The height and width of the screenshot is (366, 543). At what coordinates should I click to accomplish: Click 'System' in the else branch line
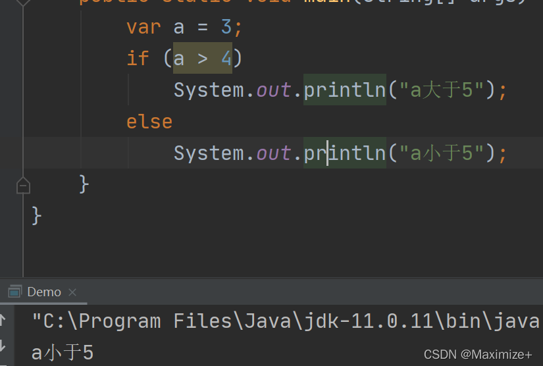pyautogui.click(x=209, y=153)
